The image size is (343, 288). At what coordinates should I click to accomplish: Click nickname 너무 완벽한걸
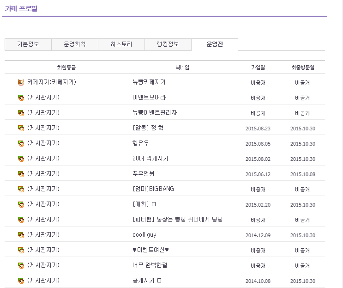(150, 265)
